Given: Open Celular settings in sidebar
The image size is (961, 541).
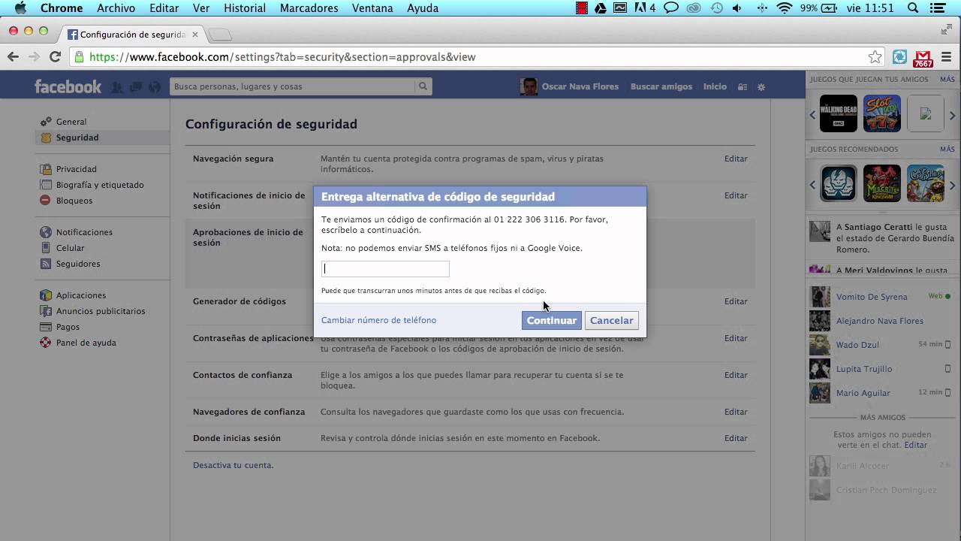Looking at the screenshot, I should click(70, 248).
